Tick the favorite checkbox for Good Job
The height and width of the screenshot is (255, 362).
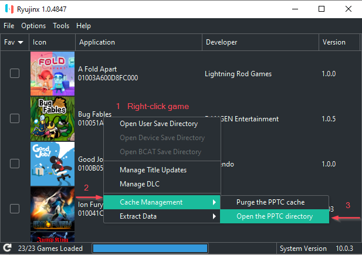coord(15,164)
